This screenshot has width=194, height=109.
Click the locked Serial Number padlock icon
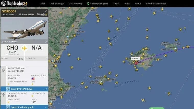coord(8,84)
